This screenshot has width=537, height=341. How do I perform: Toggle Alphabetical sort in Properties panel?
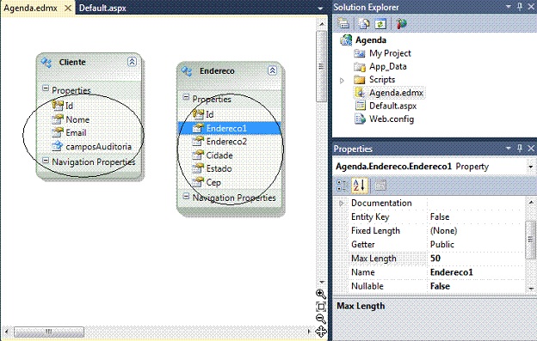pos(359,186)
